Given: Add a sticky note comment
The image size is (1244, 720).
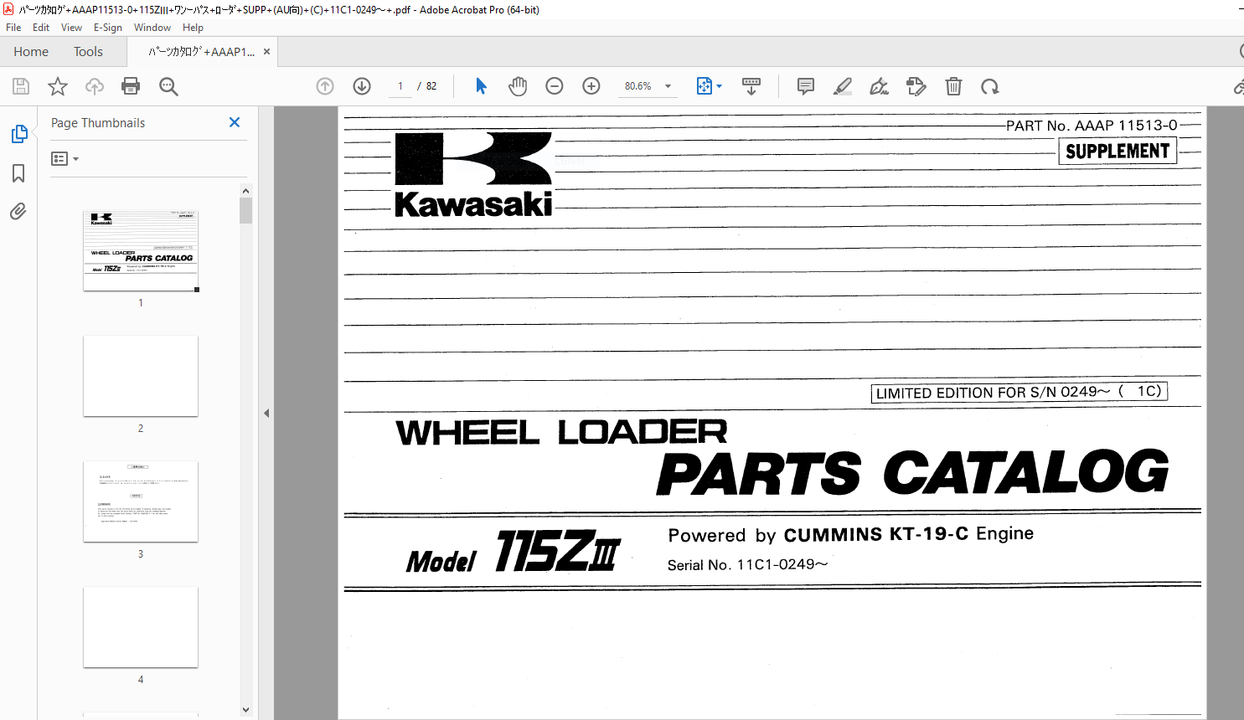Looking at the screenshot, I should point(806,86).
